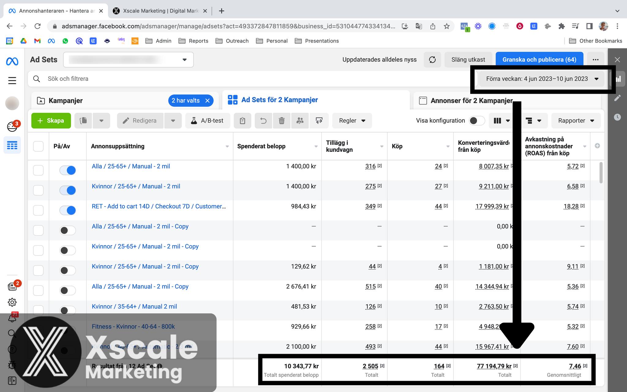
Task: Open the history clock icon on right rail
Action: pyautogui.click(x=618, y=117)
